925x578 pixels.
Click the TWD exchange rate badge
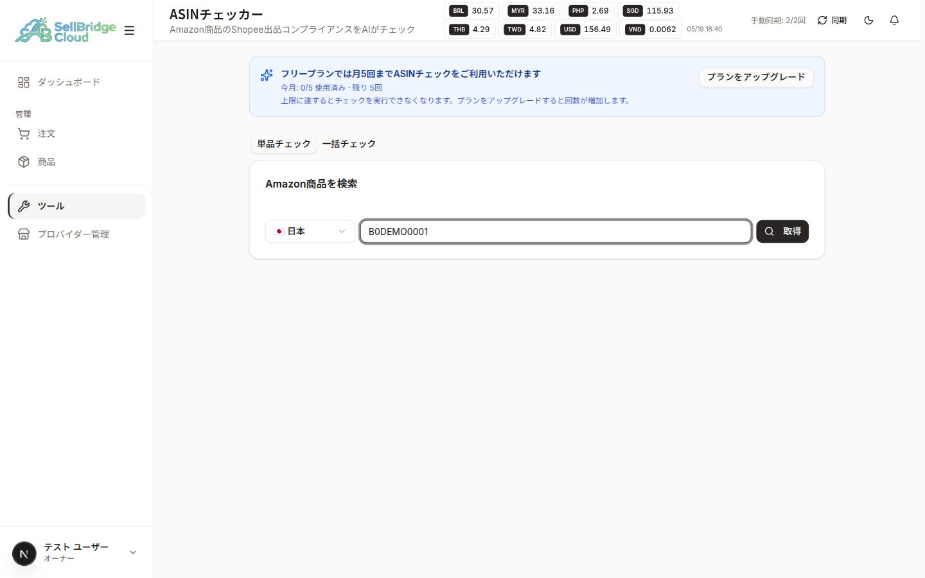(525, 30)
